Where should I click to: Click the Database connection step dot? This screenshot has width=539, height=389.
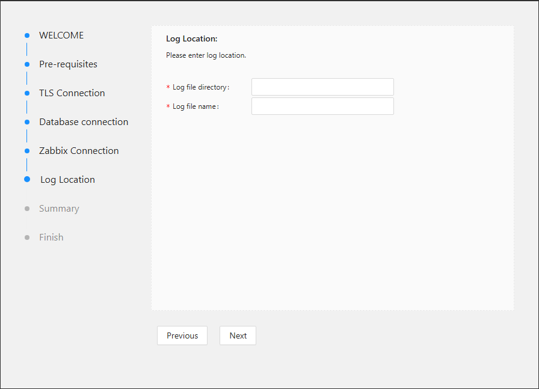[27, 122]
